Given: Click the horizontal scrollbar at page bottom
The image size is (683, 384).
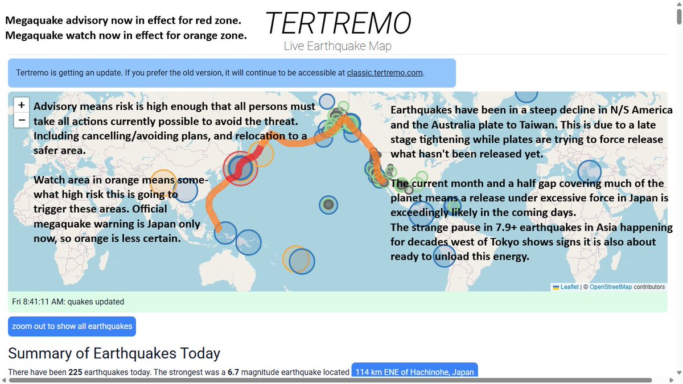Looking at the screenshot, I should [330, 380].
